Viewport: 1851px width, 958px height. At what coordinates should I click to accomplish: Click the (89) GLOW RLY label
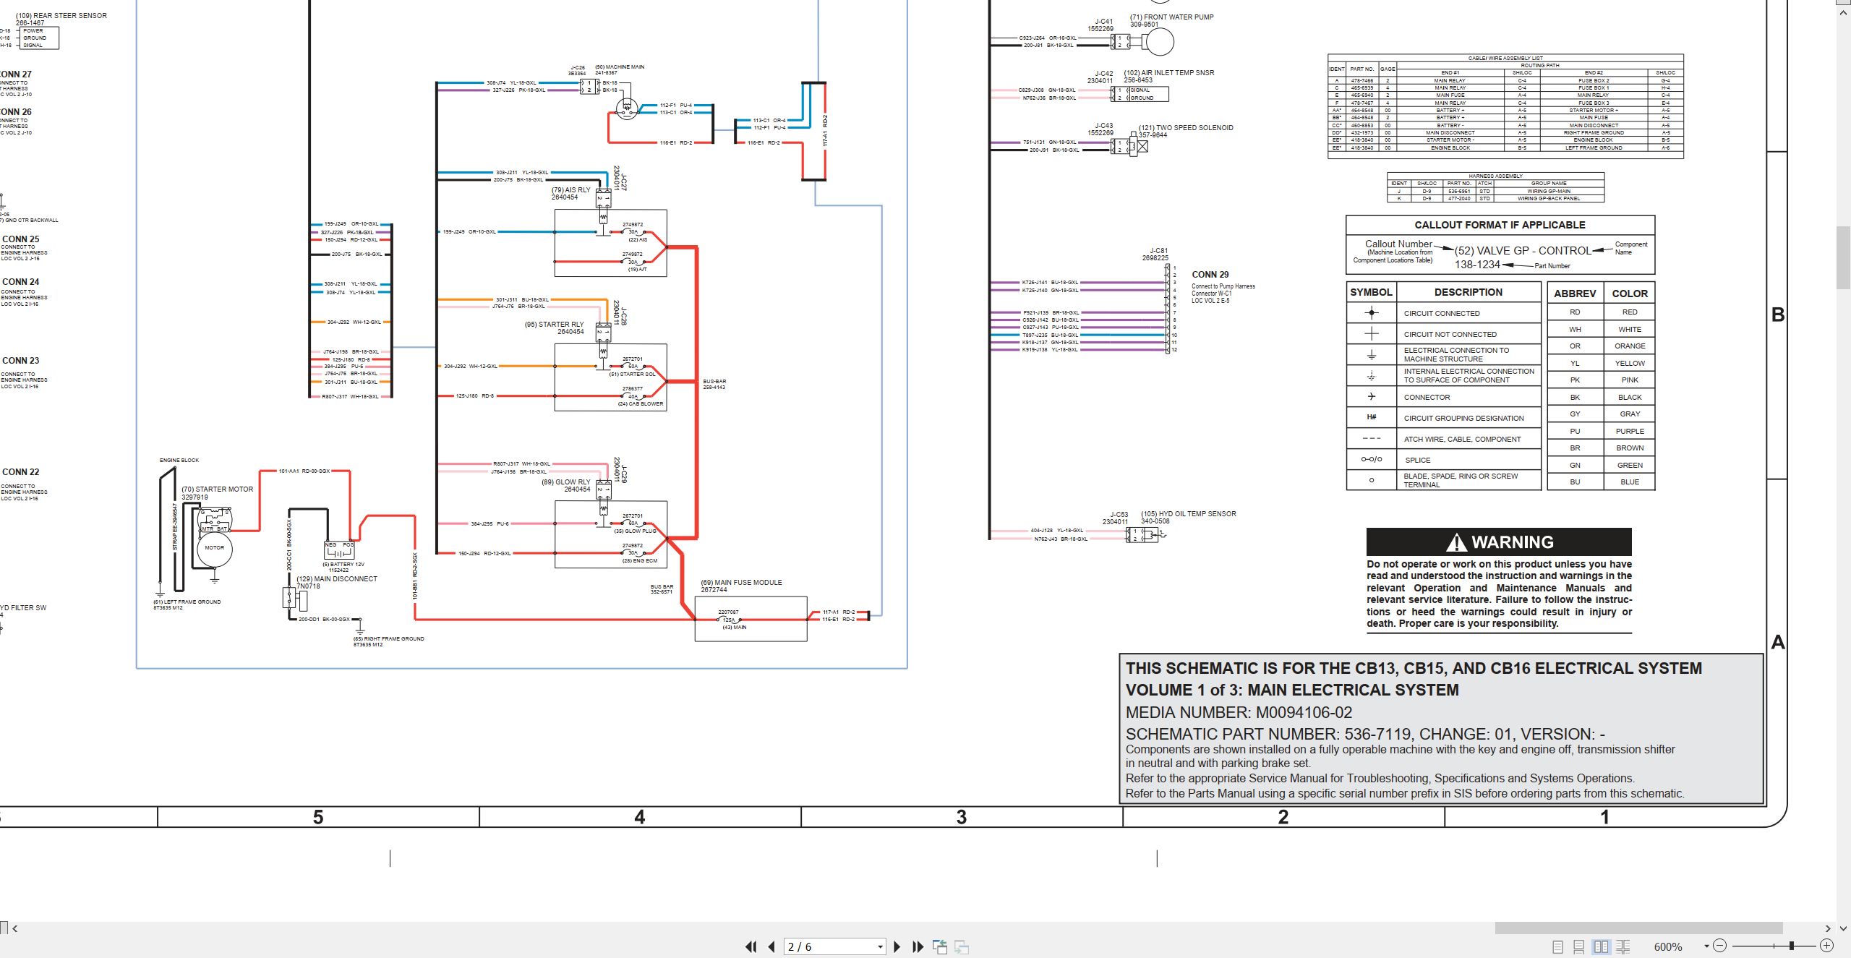point(566,482)
